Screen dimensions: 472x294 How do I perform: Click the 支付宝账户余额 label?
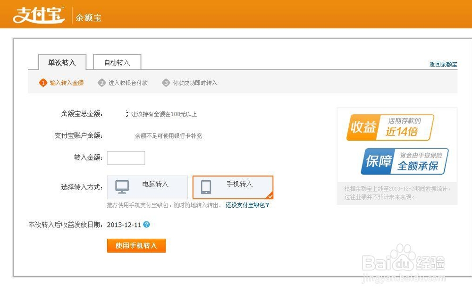78,136
